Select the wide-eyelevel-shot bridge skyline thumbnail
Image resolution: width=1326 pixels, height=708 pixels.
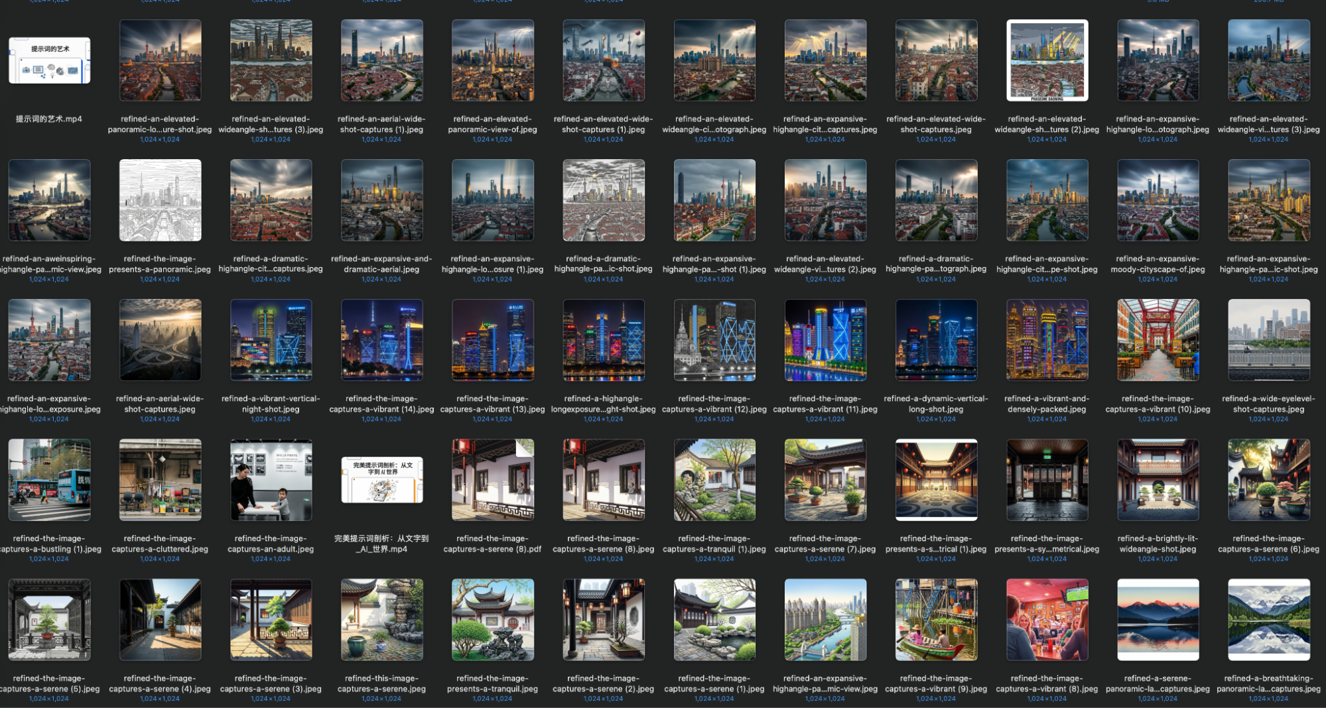(x=1268, y=339)
